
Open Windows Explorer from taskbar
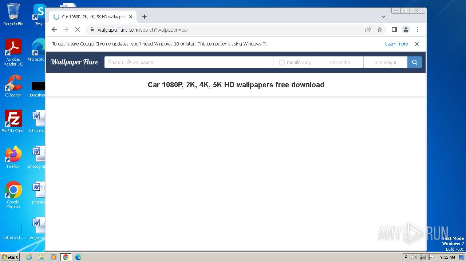pos(41,257)
